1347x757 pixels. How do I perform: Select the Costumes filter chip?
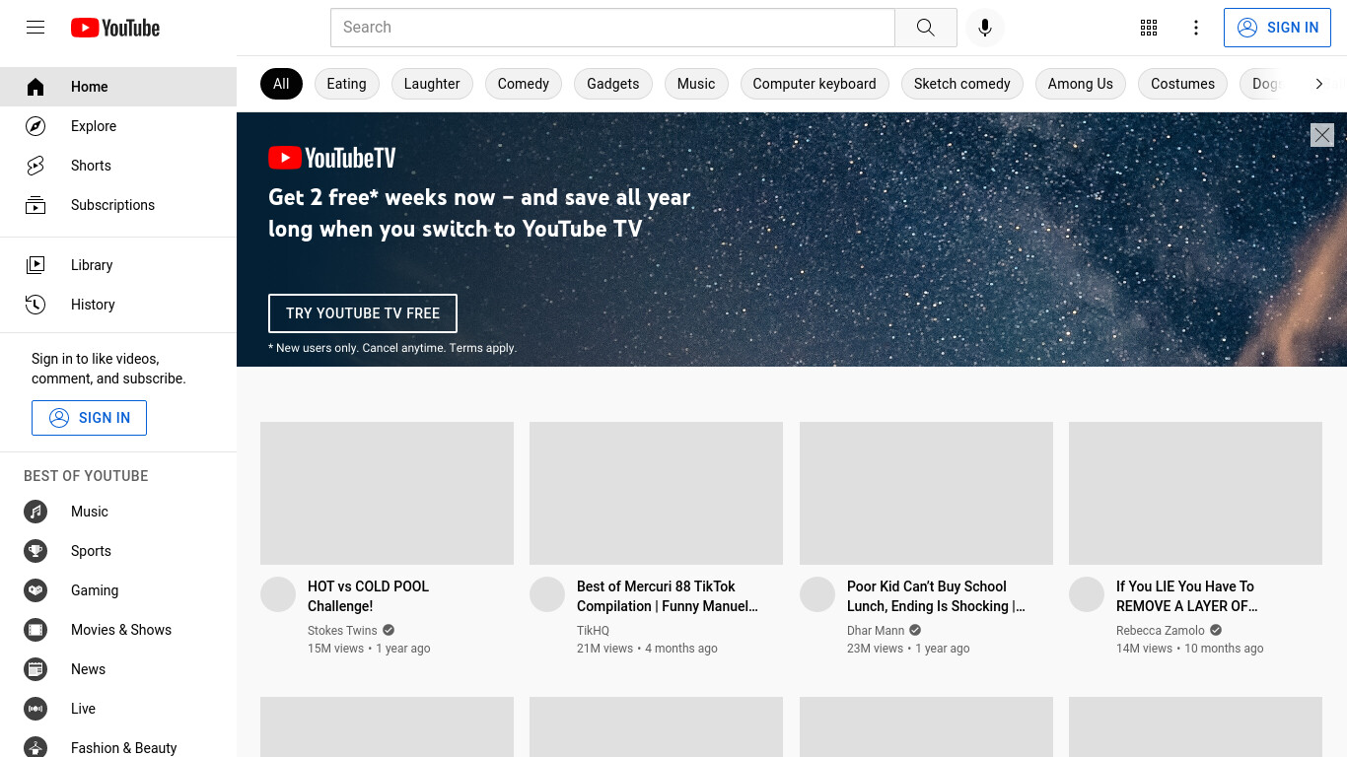tap(1183, 84)
